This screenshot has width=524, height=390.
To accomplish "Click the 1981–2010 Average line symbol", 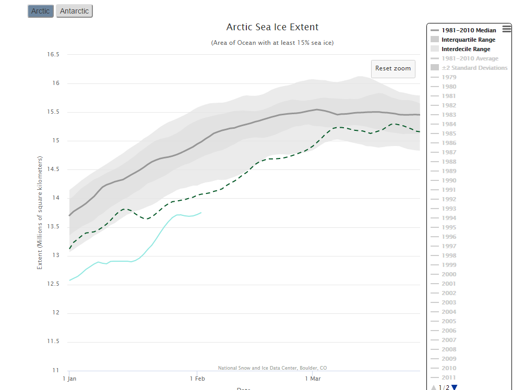I will pos(435,58).
